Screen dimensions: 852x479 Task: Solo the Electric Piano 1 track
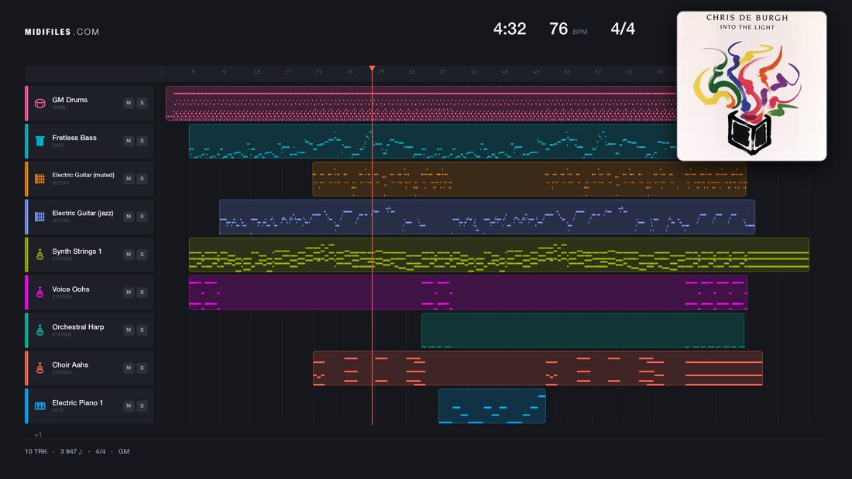pyautogui.click(x=142, y=405)
